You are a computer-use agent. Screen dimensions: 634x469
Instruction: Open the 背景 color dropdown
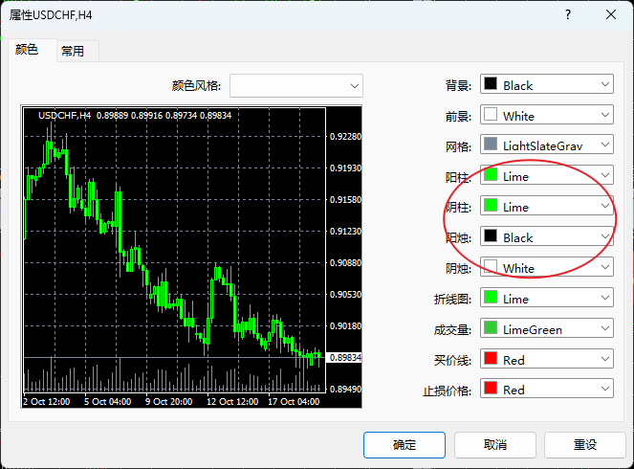[547, 84]
